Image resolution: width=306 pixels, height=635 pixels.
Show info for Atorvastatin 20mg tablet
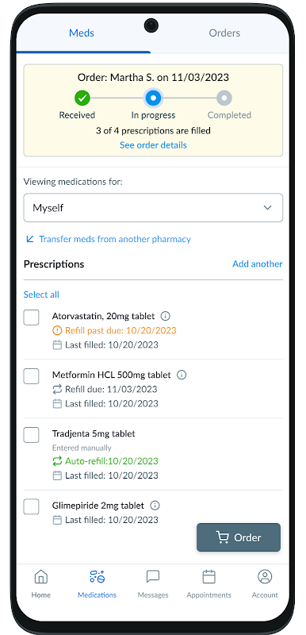coord(165,316)
